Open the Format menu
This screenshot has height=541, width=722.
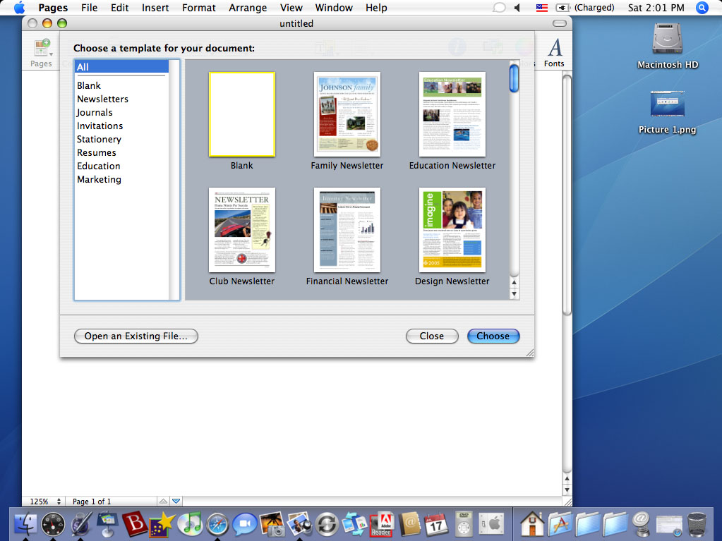[x=198, y=8]
